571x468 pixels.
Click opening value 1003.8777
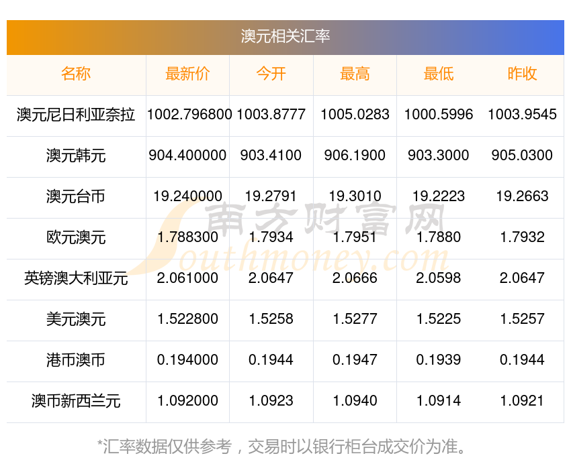point(271,115)
